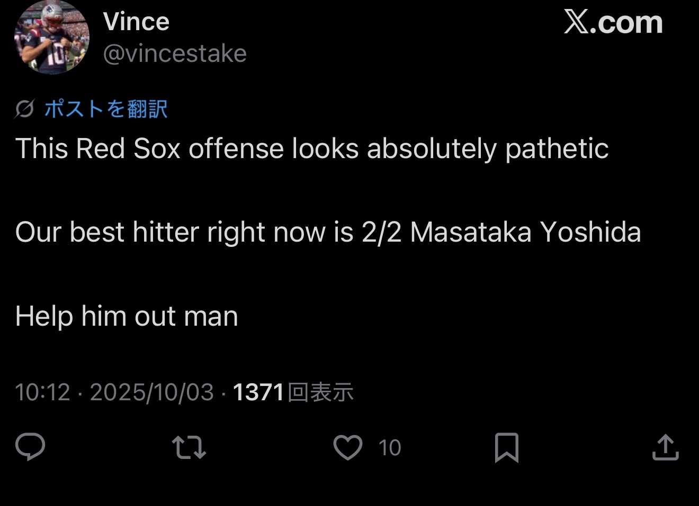
Task: Click the display name Vince
Action: tap(136, 22)
